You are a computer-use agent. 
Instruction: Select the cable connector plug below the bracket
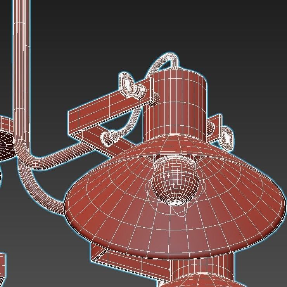coord(109,138)
